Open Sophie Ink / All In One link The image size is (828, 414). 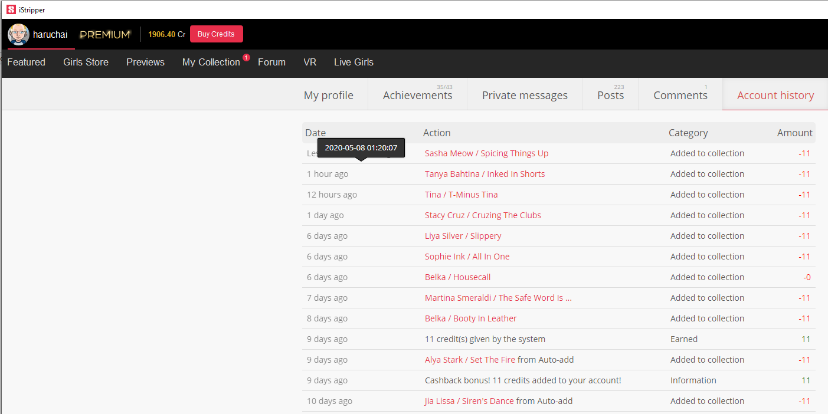tap(467, 257)
